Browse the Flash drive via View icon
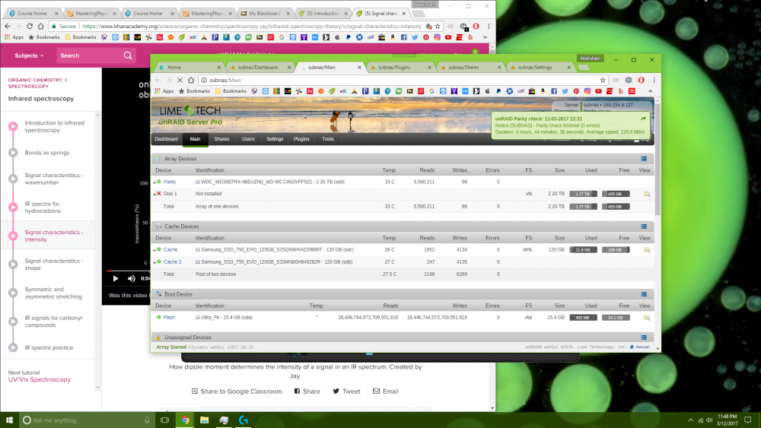 pyautogui.click(x=646, y=318)
